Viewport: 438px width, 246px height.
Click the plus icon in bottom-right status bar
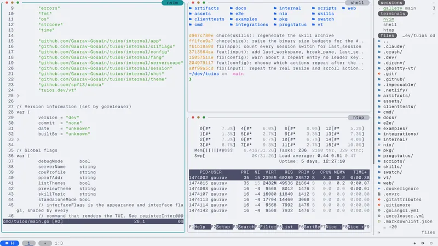(414, 243)
